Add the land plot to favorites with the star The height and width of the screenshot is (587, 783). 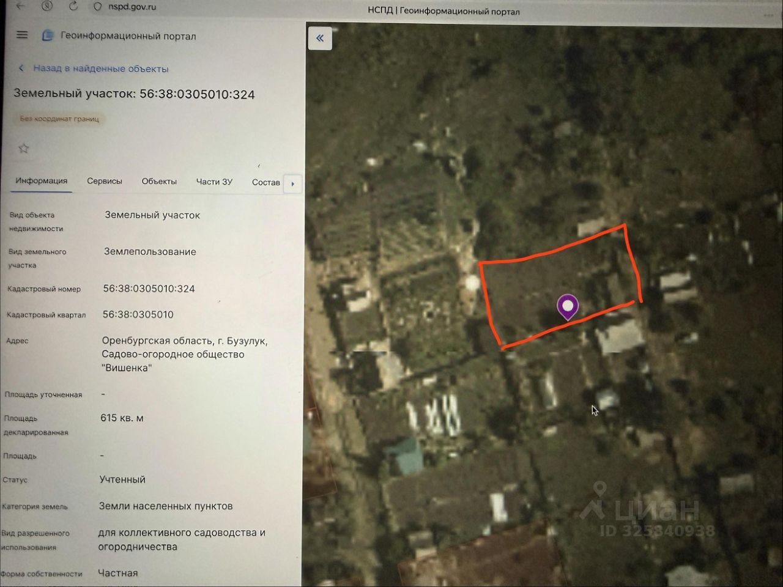[24, 148]
